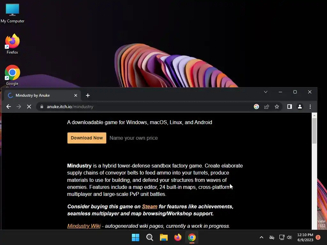This screenshot has width=327, height=245.
Task: Click the 'Name your own price' text
Action: click(134, 138)
